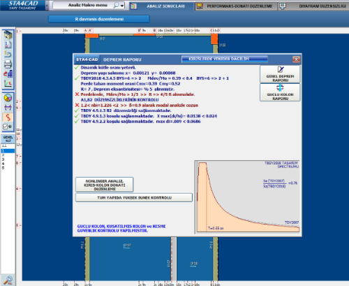The width and height of the screenshot is (349, 286).
Task: Open GUCLU KOLON RAPORU
Action: 280,92
